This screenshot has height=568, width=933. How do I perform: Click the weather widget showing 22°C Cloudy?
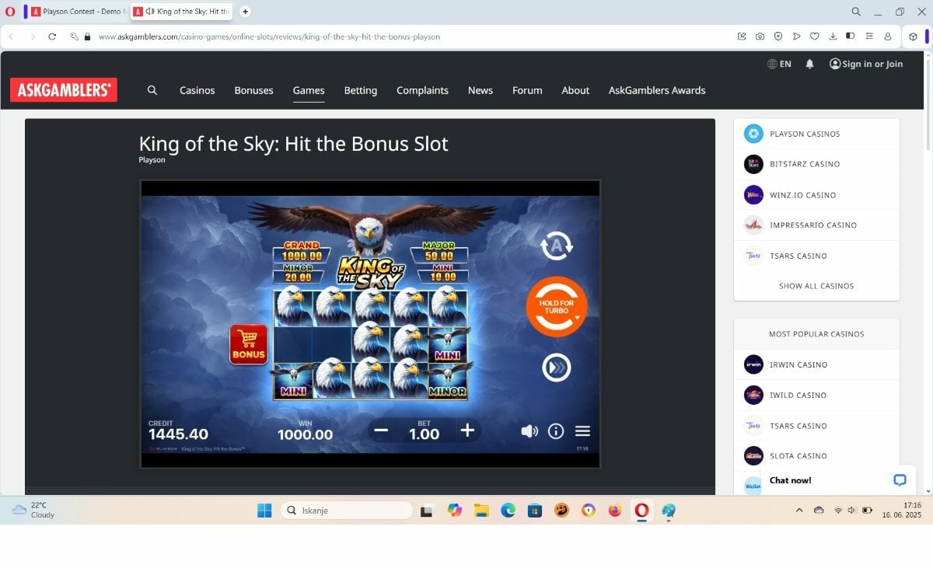(33, 510)
